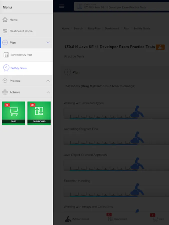Follow the Plan breadcrumb link

(x=126, y=28)
